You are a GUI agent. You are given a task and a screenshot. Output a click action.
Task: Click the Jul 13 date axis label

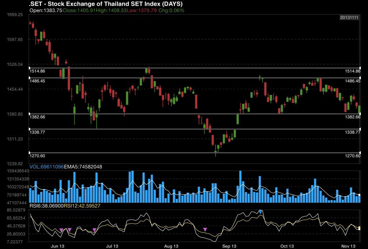coord(112,246)
